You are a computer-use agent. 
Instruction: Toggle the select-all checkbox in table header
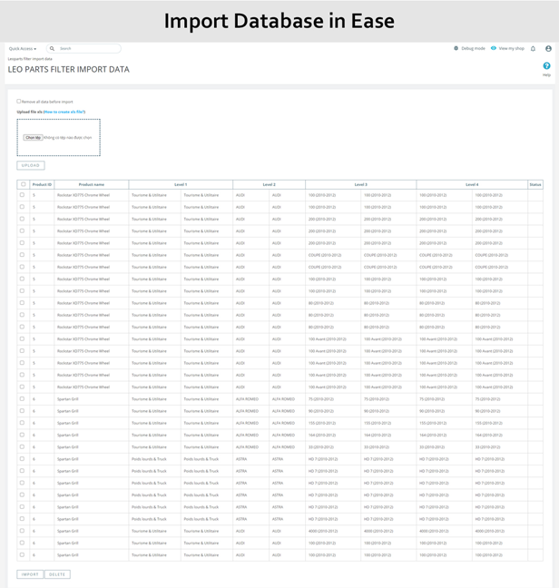point(23,184)
